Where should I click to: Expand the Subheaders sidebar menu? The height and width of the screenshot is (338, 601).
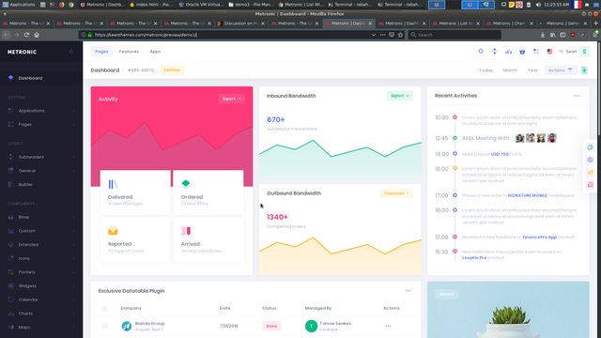(41, 157)
